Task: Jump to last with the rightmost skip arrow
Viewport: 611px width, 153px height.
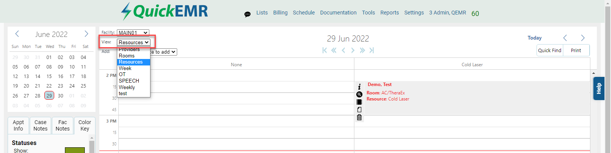Action: (372, 50)
